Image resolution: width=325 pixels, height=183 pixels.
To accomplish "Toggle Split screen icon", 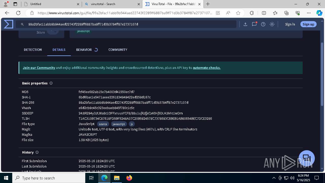I will [264, 13].
